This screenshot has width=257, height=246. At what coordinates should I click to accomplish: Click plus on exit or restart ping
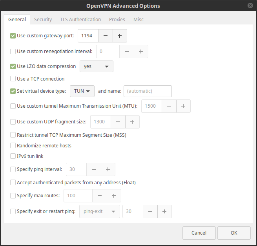pos(164,211)
